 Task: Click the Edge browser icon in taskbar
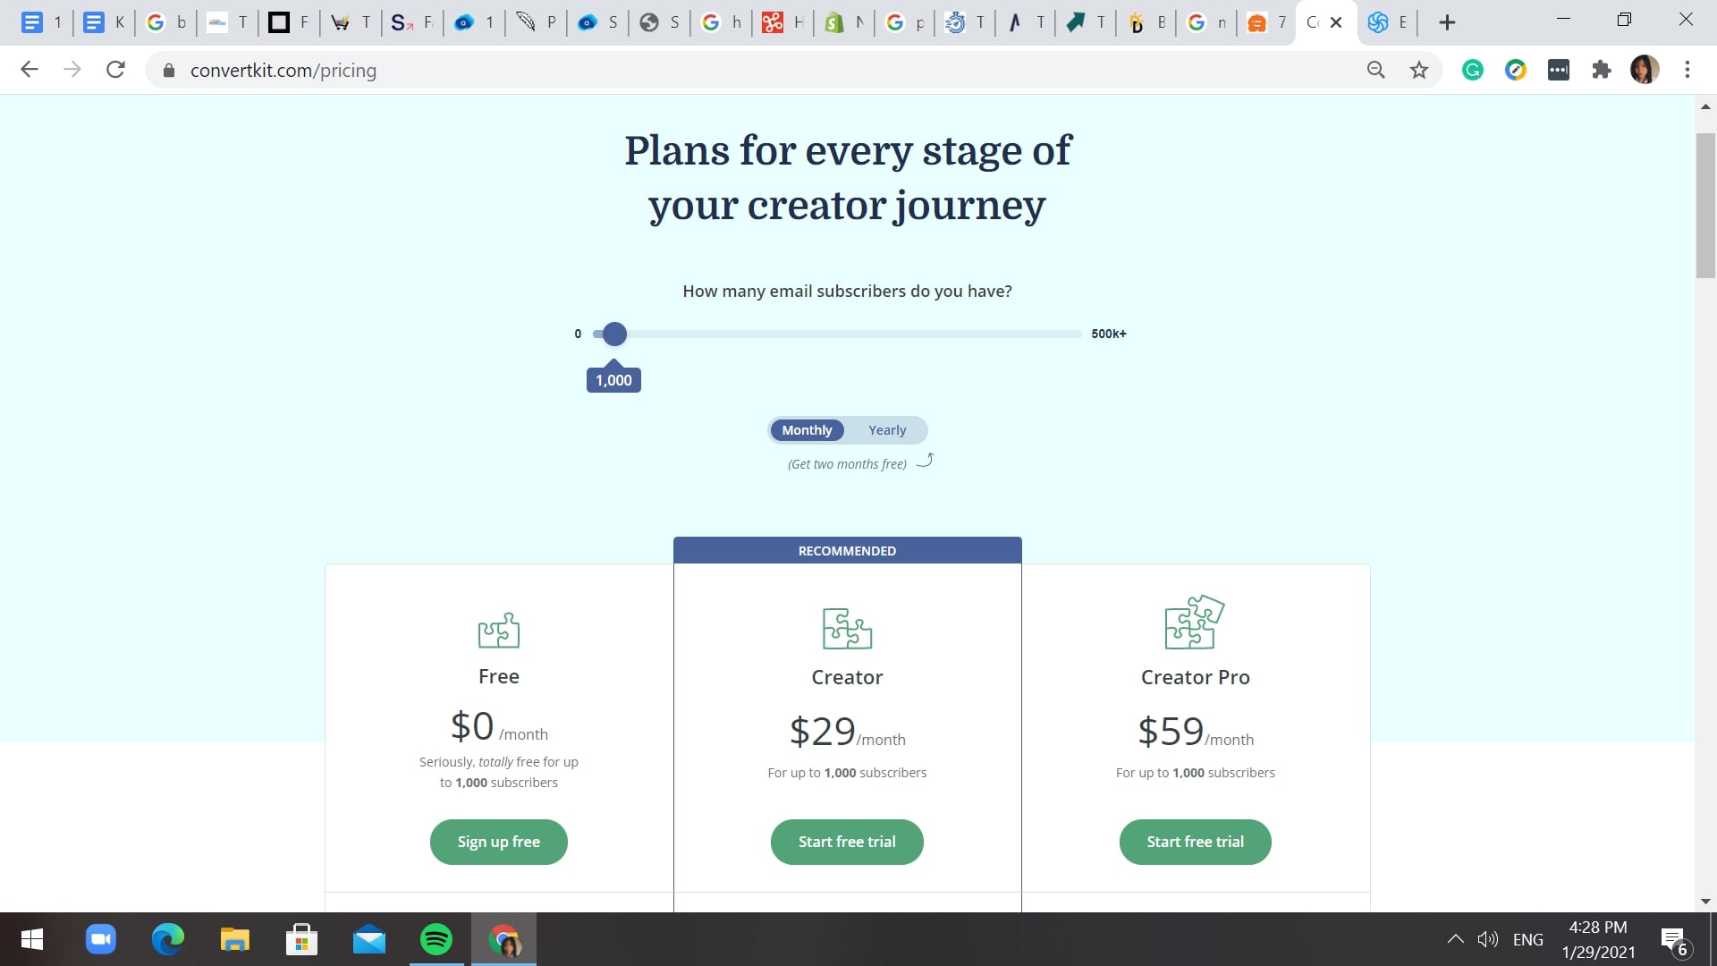click(169, 939)
